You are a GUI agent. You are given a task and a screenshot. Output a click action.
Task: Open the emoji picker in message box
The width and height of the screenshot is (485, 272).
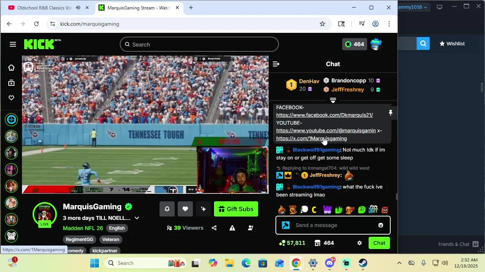(x=381, y=225)
